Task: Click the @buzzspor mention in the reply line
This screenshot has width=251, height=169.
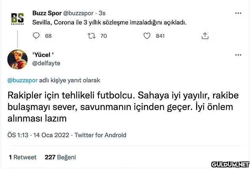Action: click(23, 80)
